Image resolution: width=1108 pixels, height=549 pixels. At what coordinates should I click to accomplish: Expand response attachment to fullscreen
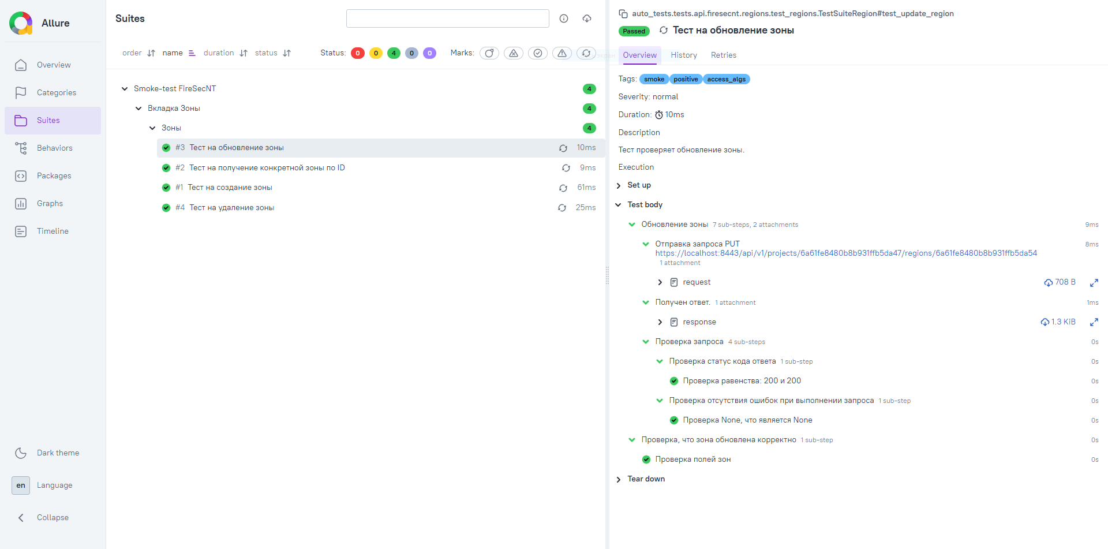[1094, 322]
